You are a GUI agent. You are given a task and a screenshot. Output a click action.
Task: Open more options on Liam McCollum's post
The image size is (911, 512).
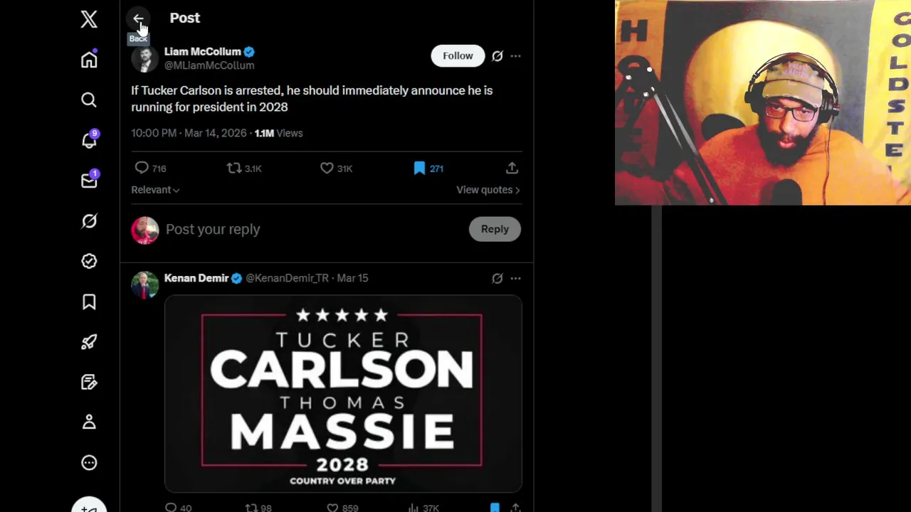click(x=515, y=55)
